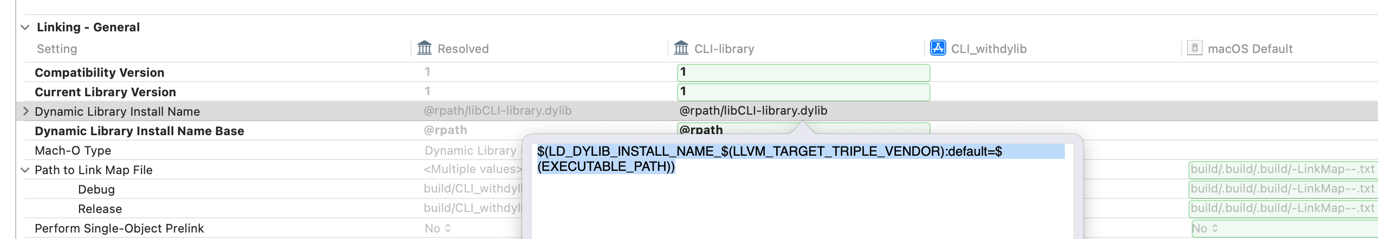Click the Setting column header

tap(57, 49)
